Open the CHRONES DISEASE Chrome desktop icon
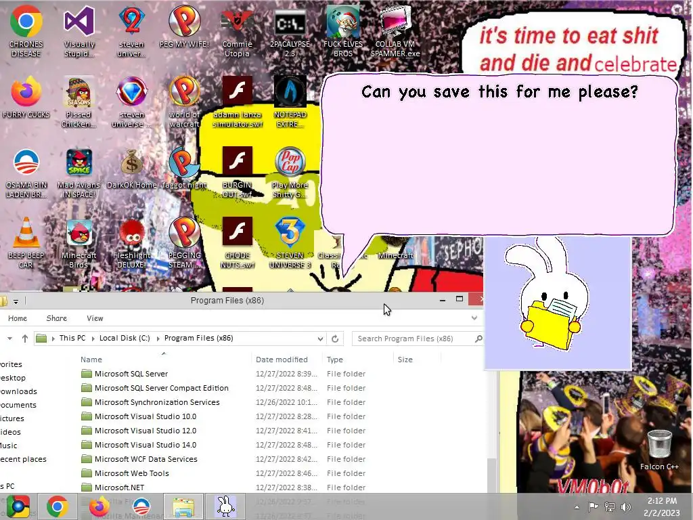 click(26, 31)
